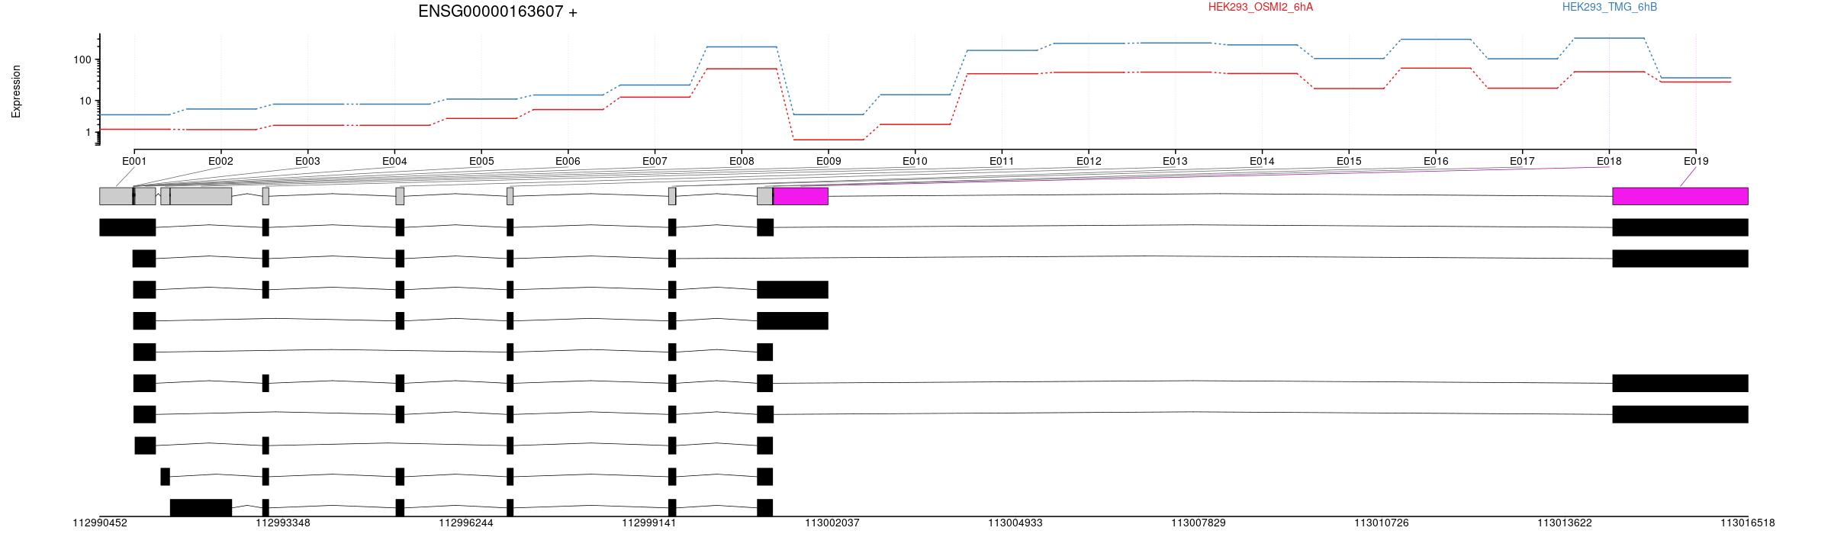This screenshot has height=534, width=1831.
Task: Select the HEK293_TMG_6hB legend label
Action: pos(1610,7)
